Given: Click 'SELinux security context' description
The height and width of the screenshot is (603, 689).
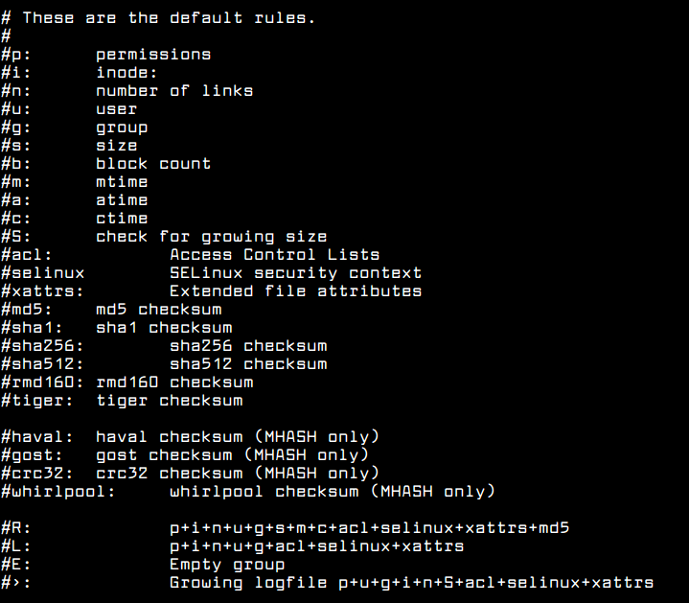Looking at the screenshot, I should coord(295,273).
